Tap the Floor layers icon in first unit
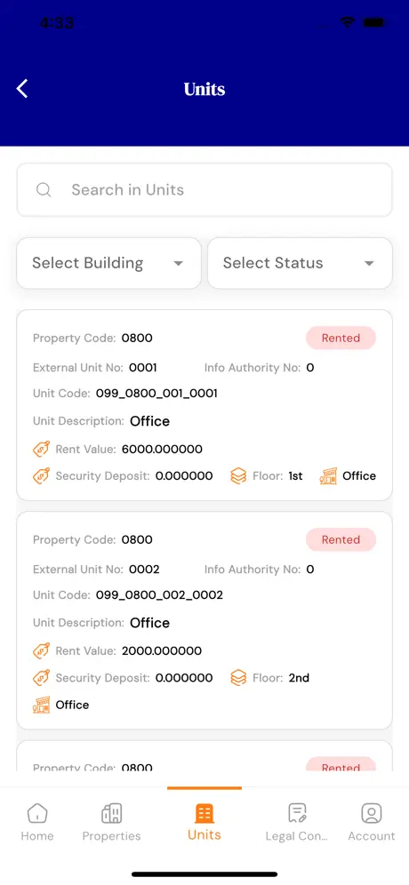The image size is (409, 885). click(239, 475)
